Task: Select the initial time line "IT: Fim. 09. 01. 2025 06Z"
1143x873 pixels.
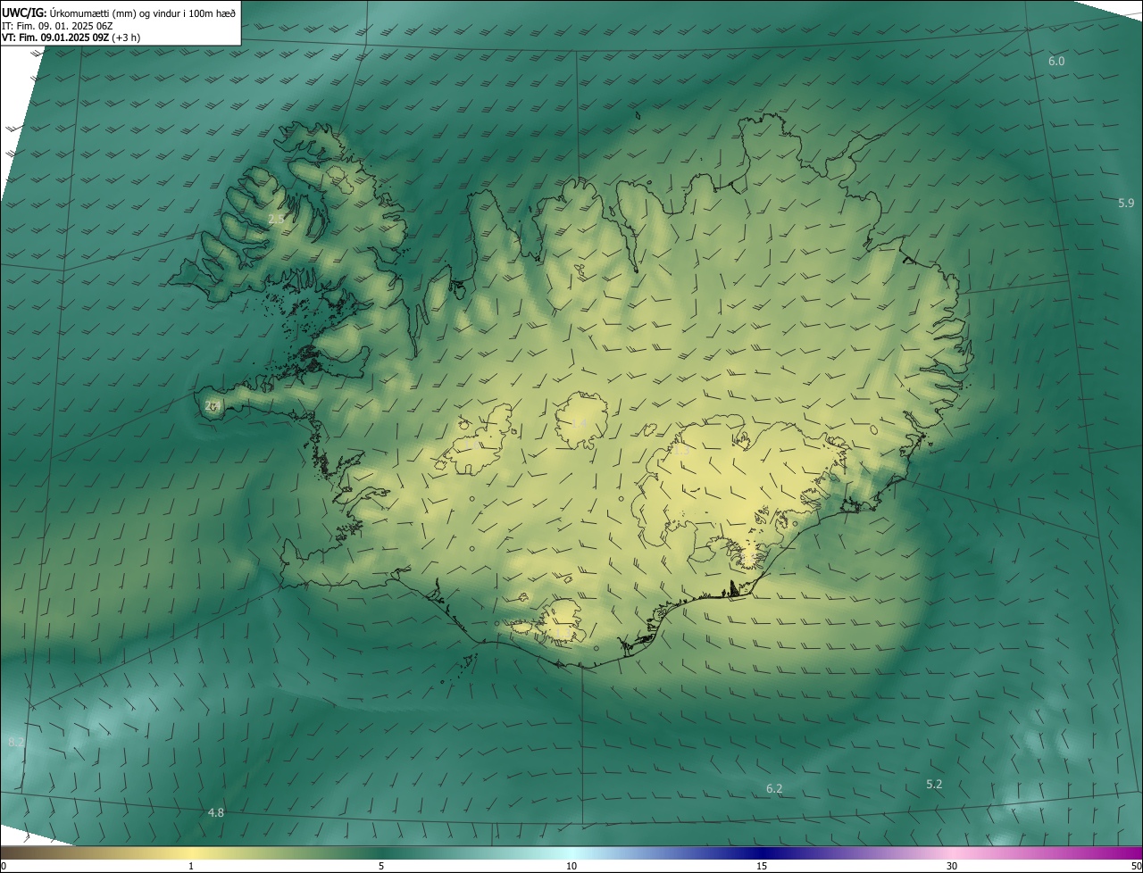Action: tap(57, 25)
